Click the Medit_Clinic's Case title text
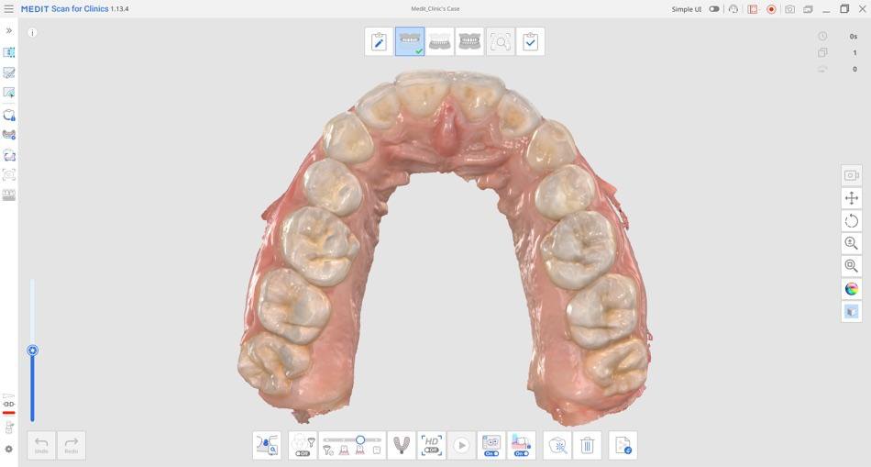This screenshot has width=871, height=467. pyautogui.click(x=435, y=9)
